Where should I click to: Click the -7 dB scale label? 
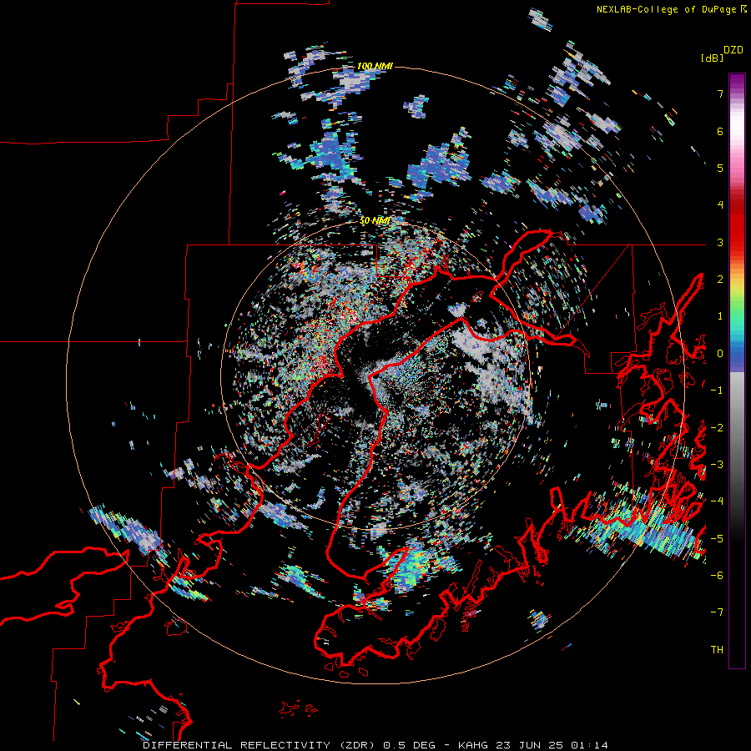(x=717, y=612)
